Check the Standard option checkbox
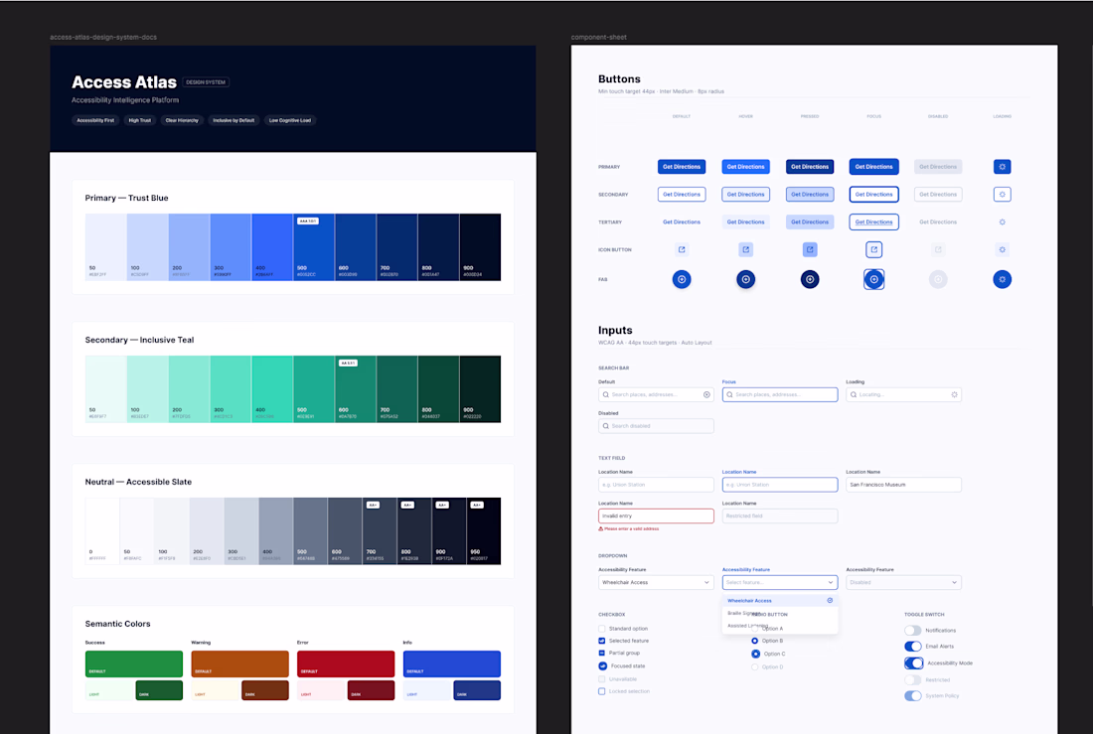Viewport: 1093px width, 734px height. (x=601, y=629)
